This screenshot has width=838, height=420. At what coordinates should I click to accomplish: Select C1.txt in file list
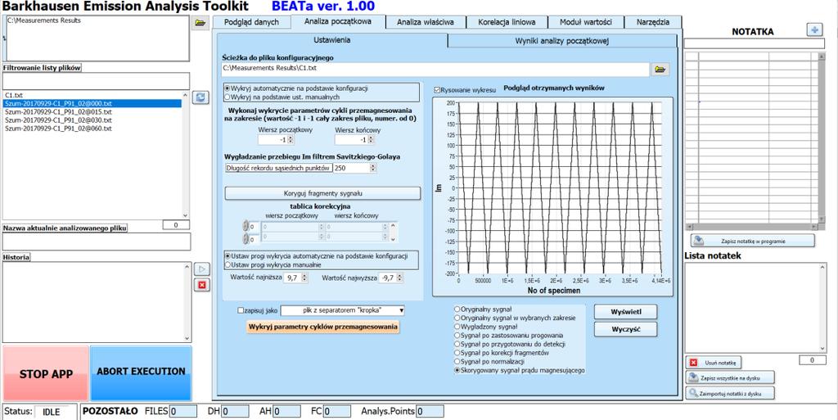[92, 95]
